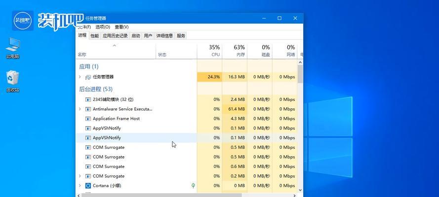Expand the Cortana (小娜) process row
Viewport: 439px width, 197px height.
tap(80, 185)
